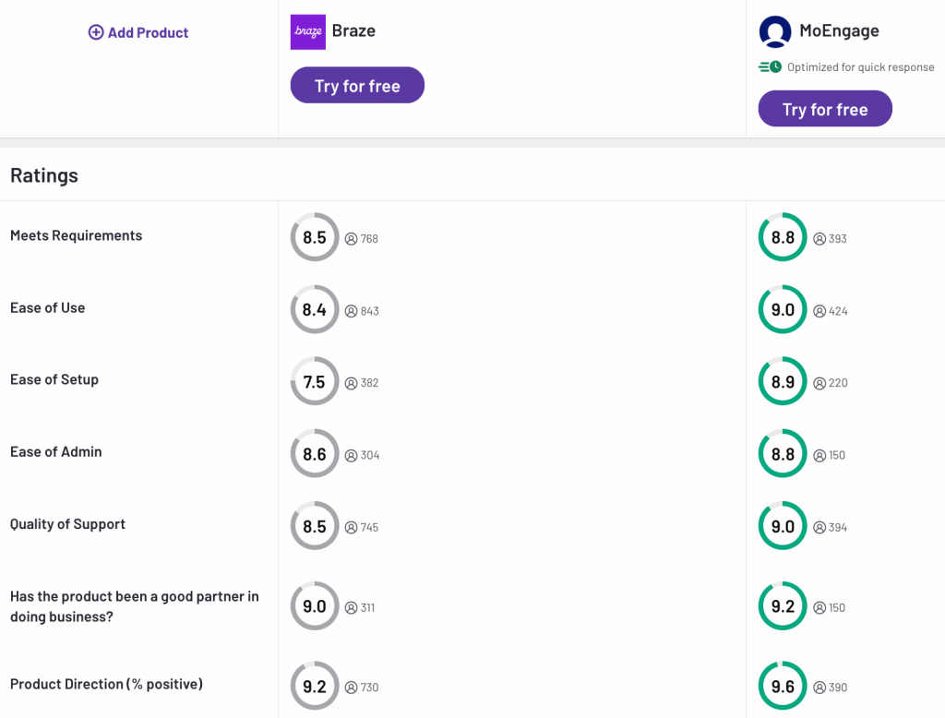Click the MoEngage profile avatar icon
This screenshot has width=945, height=718.
[x=775, y=31]
